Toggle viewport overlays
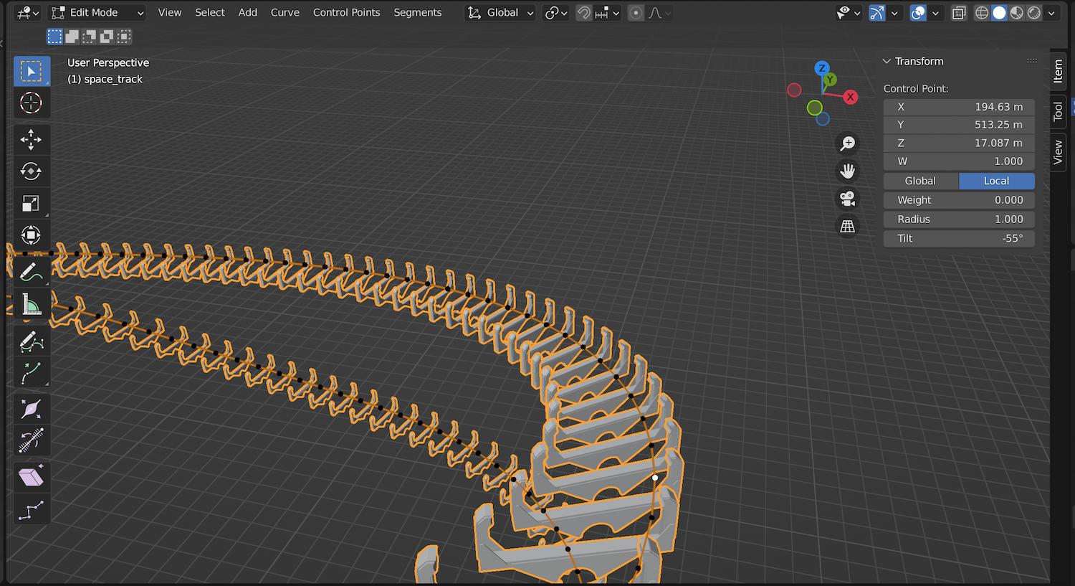Screen dimensions: 1075x586 tap(918, 13)
